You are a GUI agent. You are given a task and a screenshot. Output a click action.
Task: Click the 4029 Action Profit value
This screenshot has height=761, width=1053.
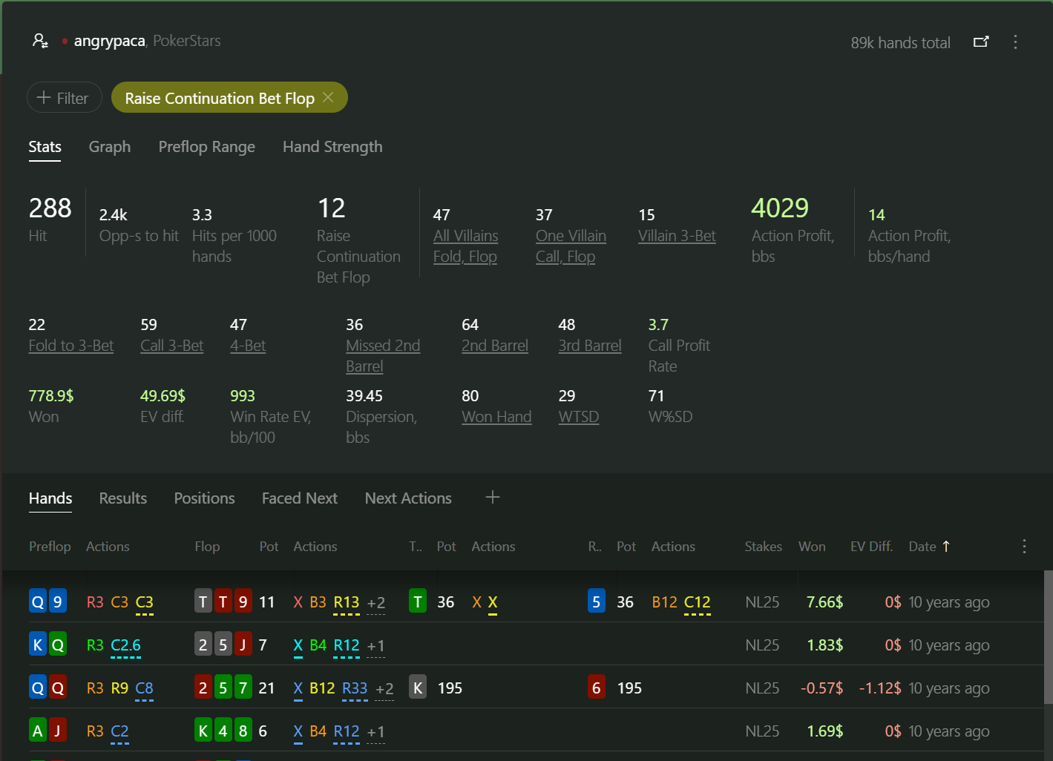point(780,208)
